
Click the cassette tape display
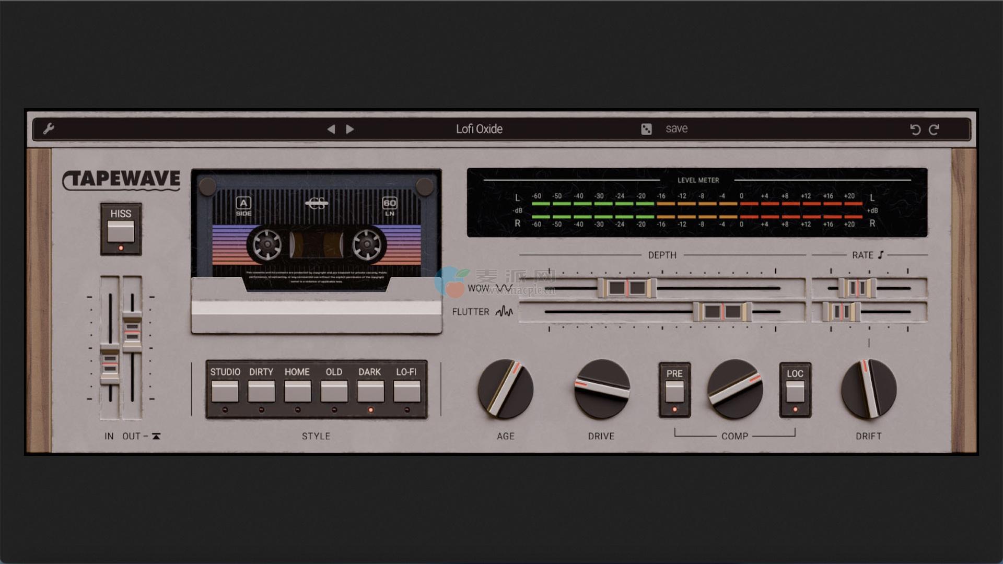[316, 230]
